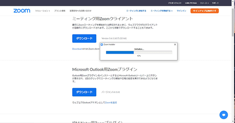
Task: Download the Zoom meeting client
Action: (x=84, y=38)
